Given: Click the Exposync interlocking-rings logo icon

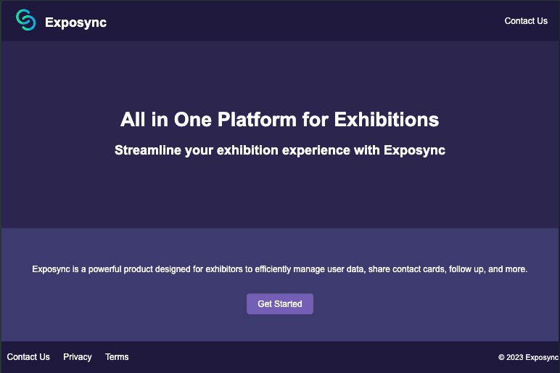Looking at the screenshot, I should (x=25, y=20).
